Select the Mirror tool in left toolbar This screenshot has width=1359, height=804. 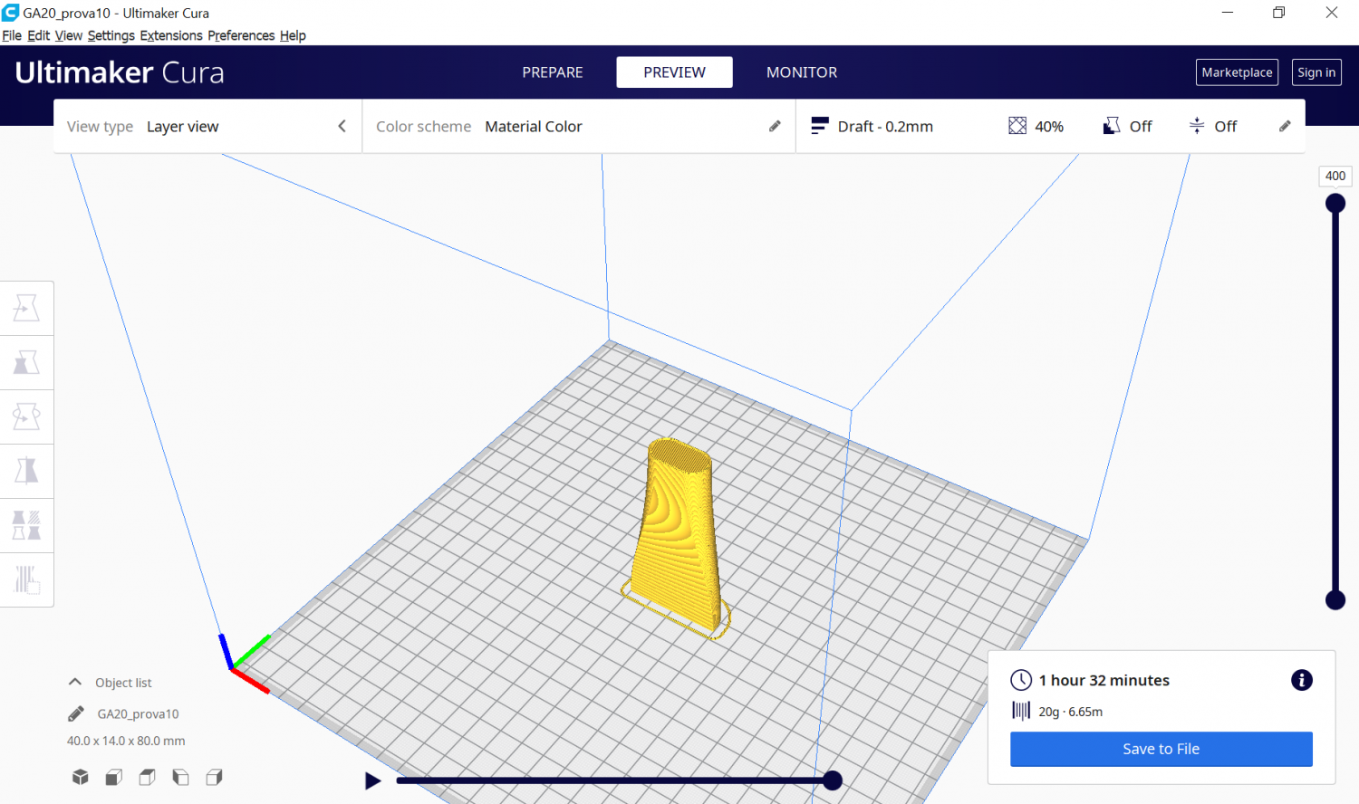tap(26, 471)
